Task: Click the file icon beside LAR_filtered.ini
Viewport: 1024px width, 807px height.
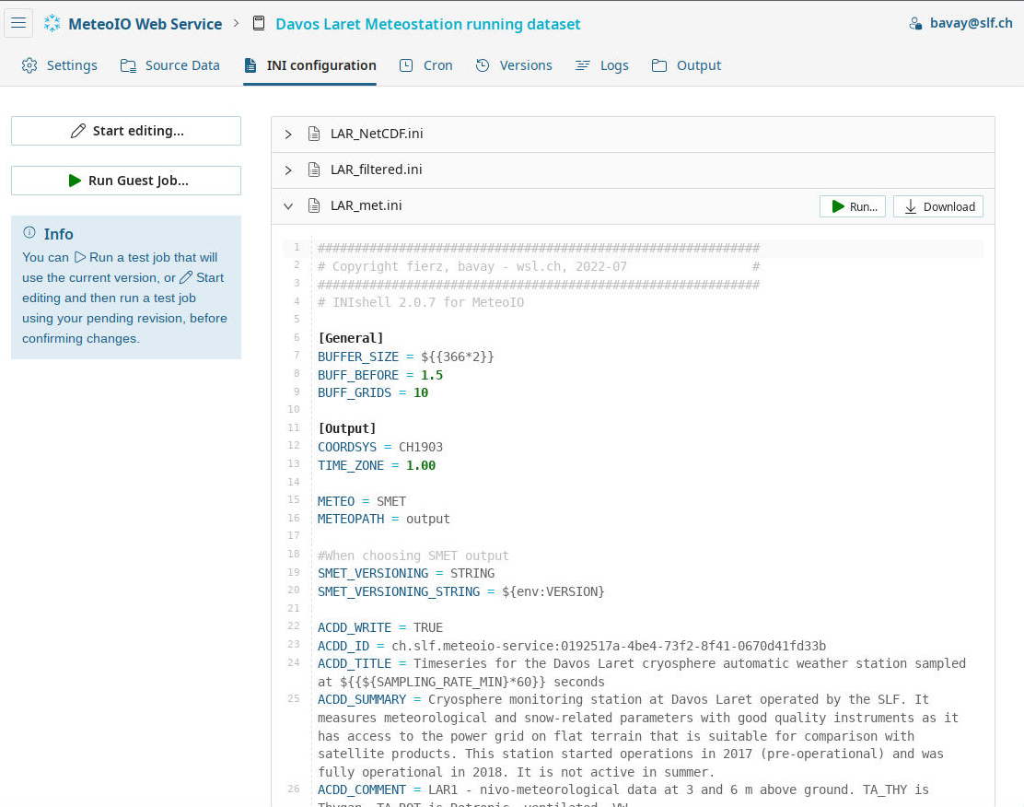Action: pyautogui.click(x=314, y=170)
